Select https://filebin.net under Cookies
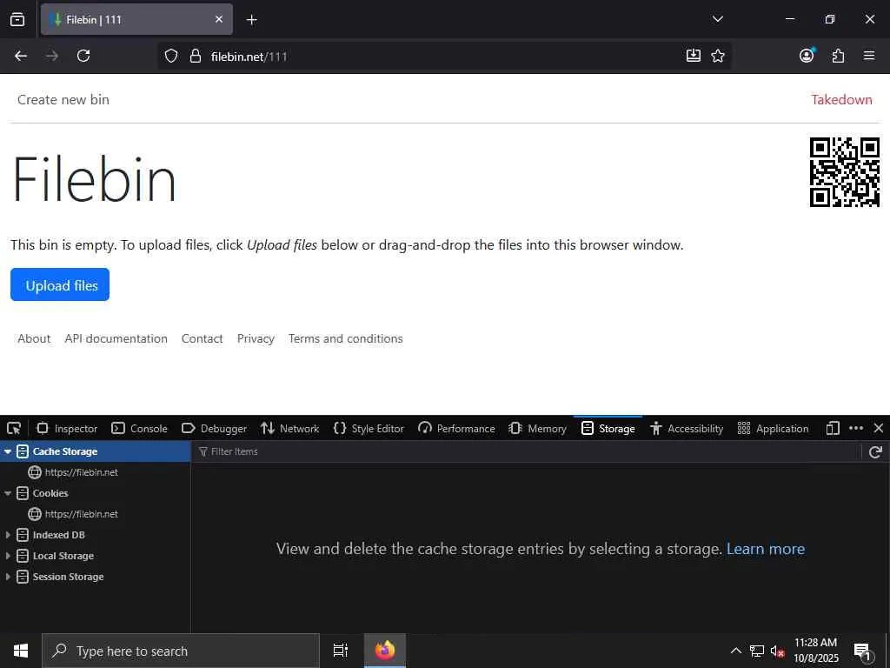 pyautogui.click(x=96, y=514)
